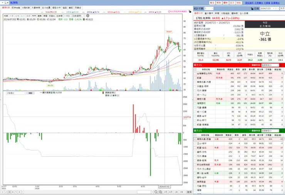Click the 本益比 chart toggle
The height and width of the screenshot is (195, 285).
[x=52, y=16]
